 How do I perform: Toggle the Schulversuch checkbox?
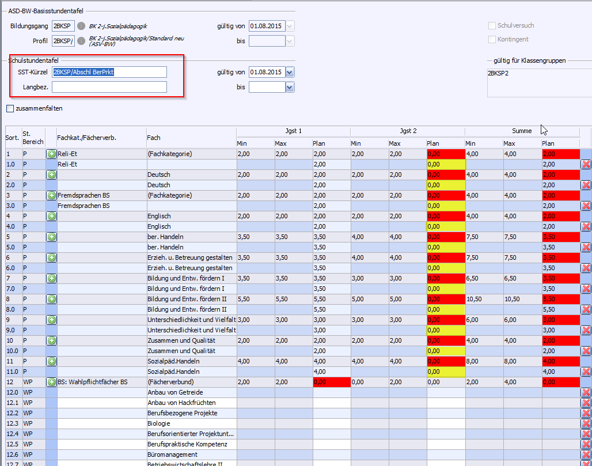(x=492, y=26)
